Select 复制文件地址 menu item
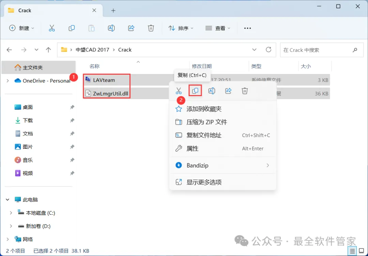 [x=223, y=135]
